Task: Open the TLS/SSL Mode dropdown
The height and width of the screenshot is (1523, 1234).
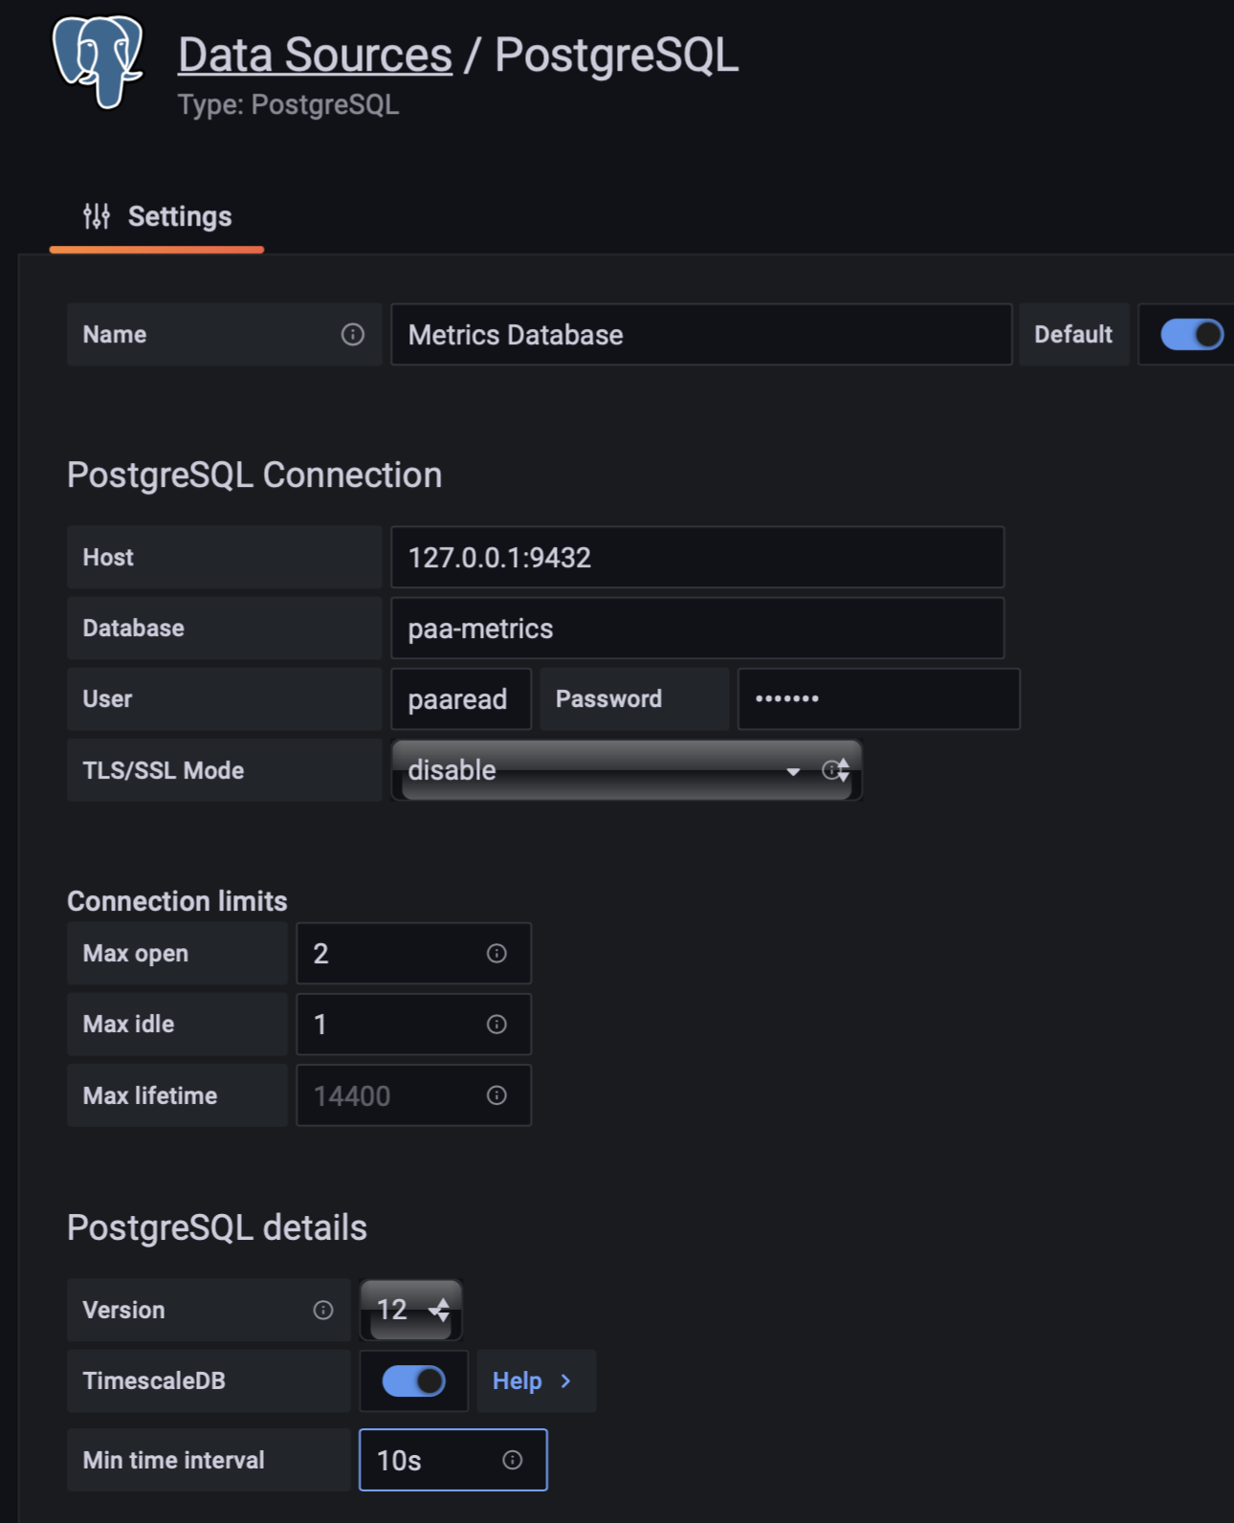Action: (x=627, y=770)
